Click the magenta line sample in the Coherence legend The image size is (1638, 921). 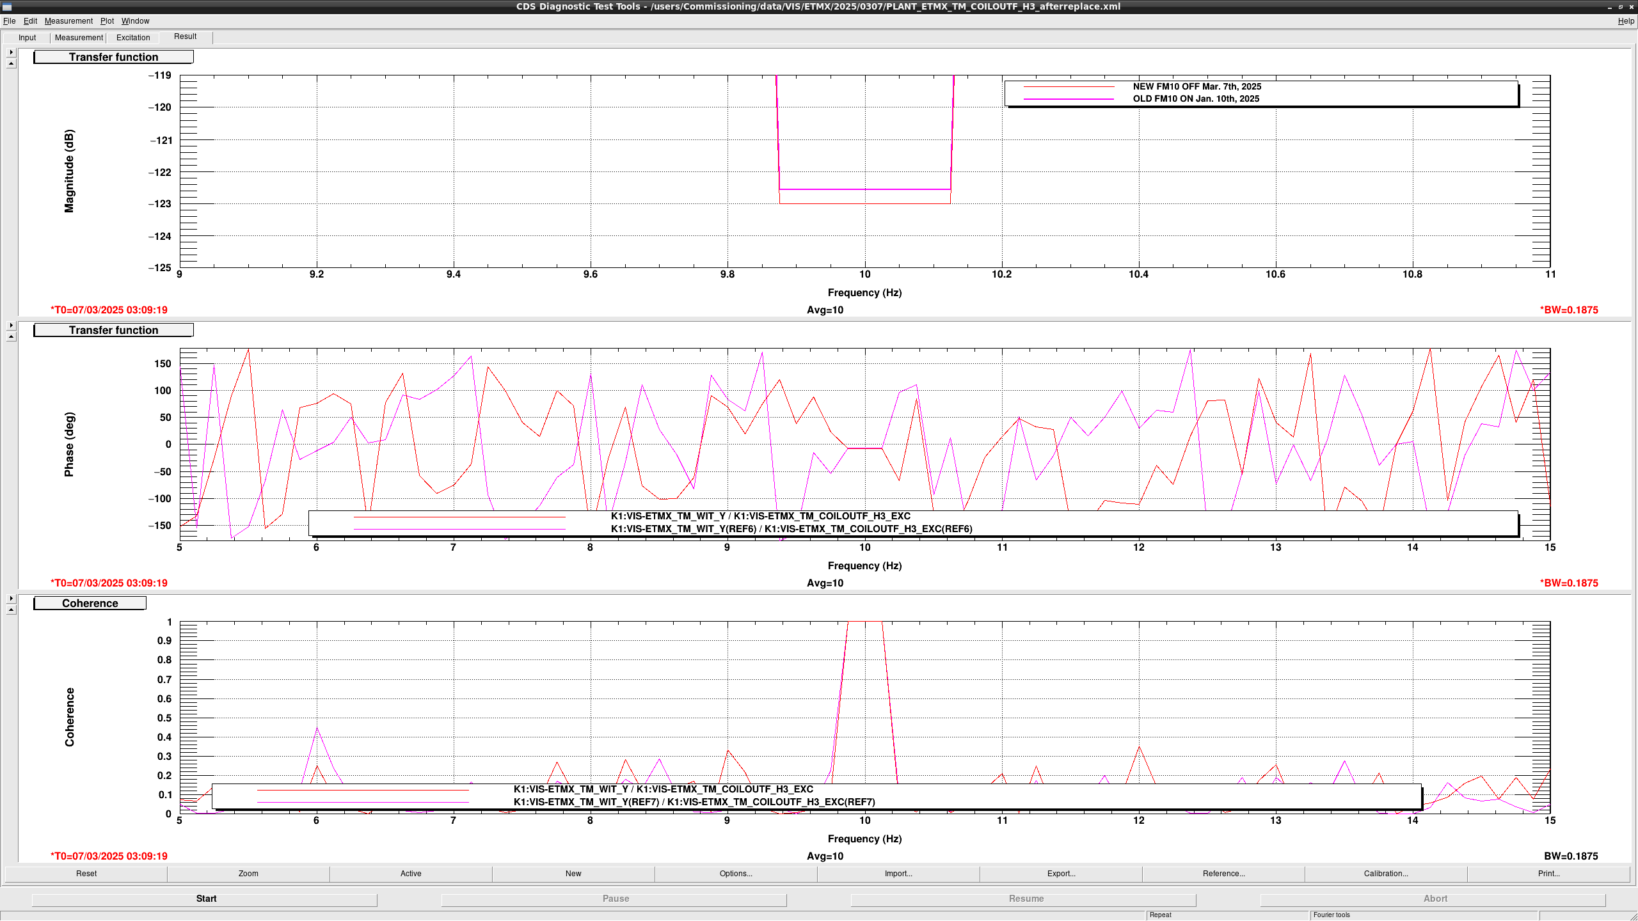click(x=363, y=802)
